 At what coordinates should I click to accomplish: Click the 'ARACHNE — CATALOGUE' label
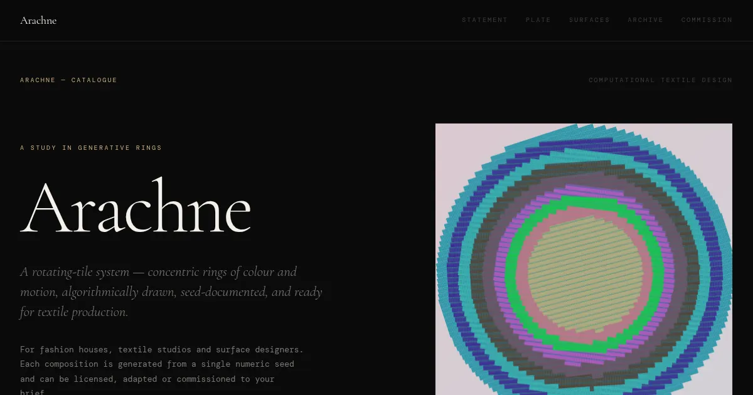click(68, 80)
